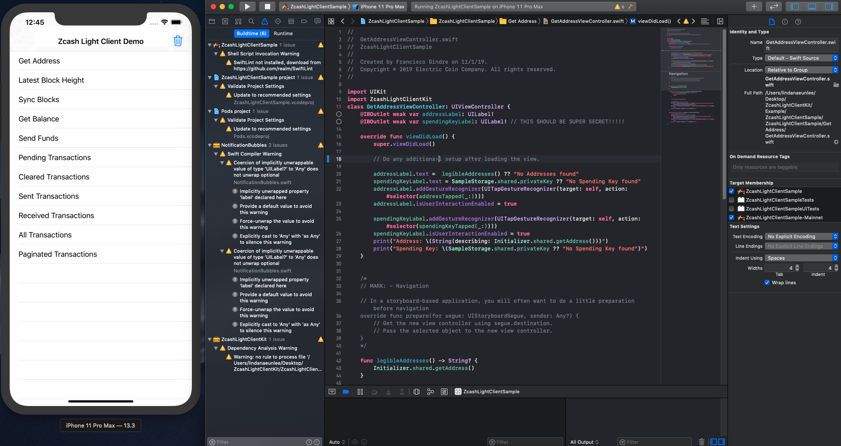Tap Get Address in the simulator
The width and height of the screenshot is (841, 446).
click(x=101, y=61)
